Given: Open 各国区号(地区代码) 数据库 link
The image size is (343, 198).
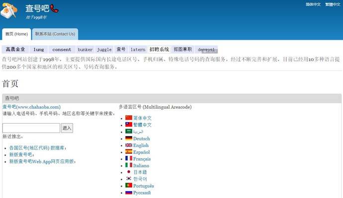Looking at the screenshot, I should coord(37,148).
